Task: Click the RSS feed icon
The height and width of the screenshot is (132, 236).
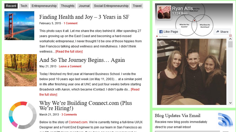Action: pos(225,120)
